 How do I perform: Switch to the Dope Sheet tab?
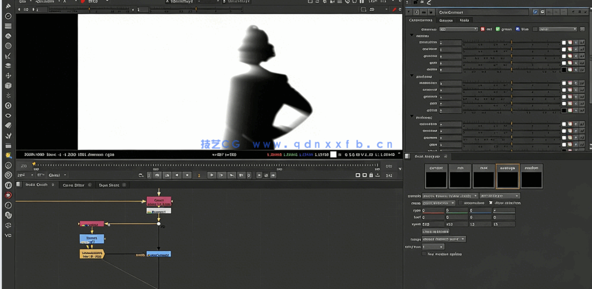click(x=110, y=185)
